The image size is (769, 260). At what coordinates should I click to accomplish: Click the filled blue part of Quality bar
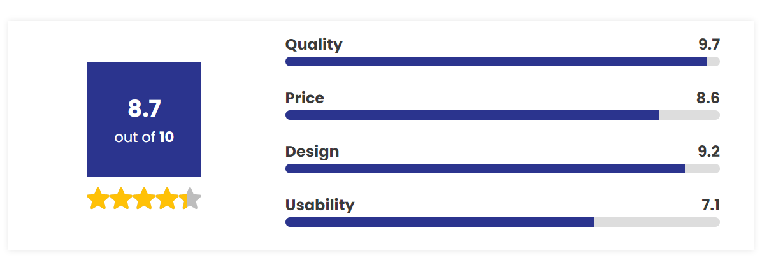pos(496,62)
